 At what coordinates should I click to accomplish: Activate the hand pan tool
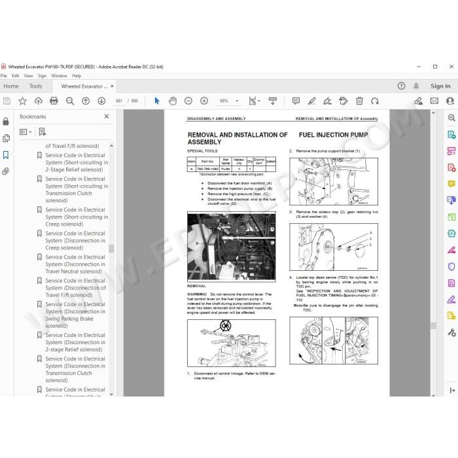tap(173, 101)
